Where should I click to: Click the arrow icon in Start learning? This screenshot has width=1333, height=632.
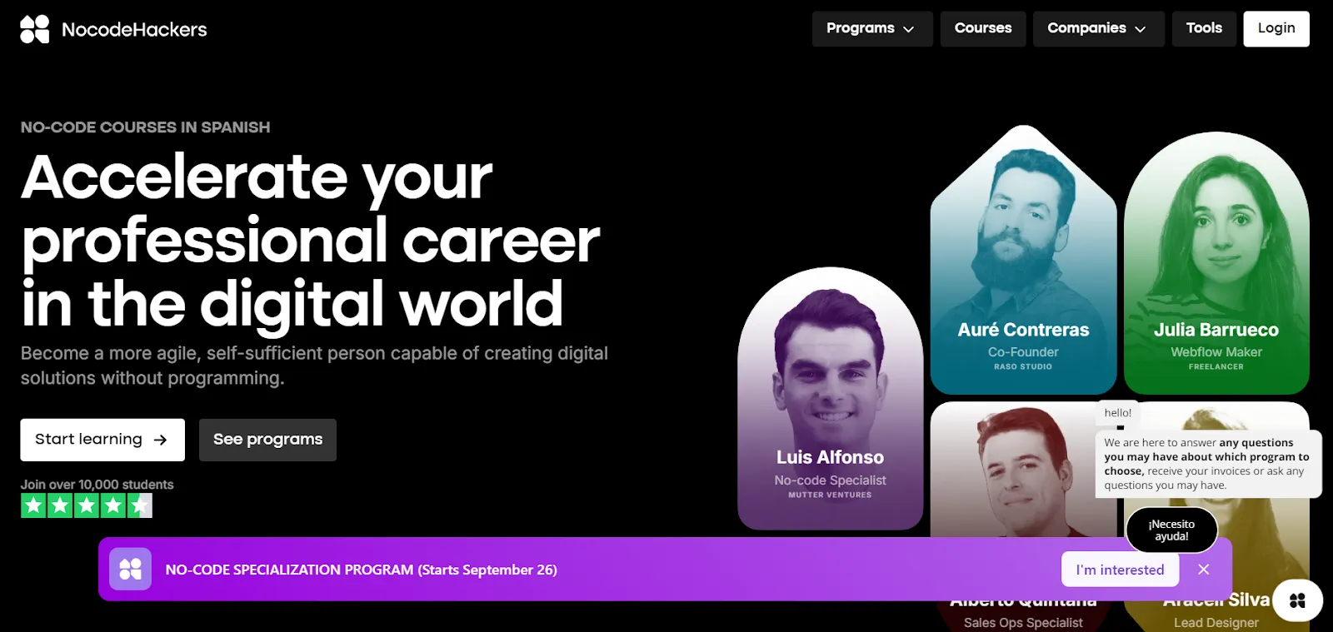tap(161, 440)
